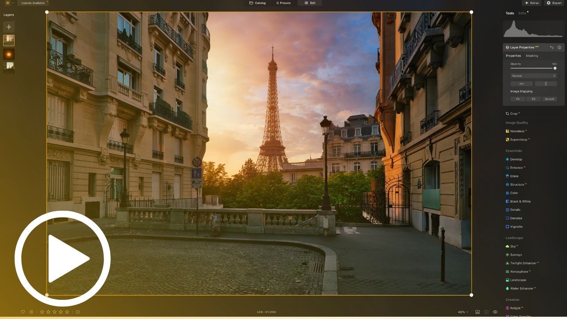
Task: Open the Atmosphere tool
Action: 518,272
